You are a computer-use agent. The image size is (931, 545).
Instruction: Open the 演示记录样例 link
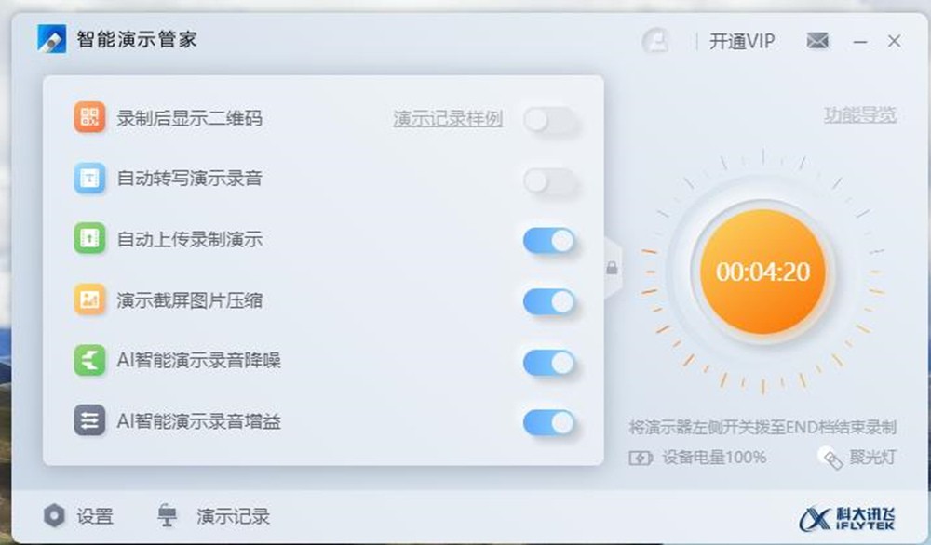[448, 119]
